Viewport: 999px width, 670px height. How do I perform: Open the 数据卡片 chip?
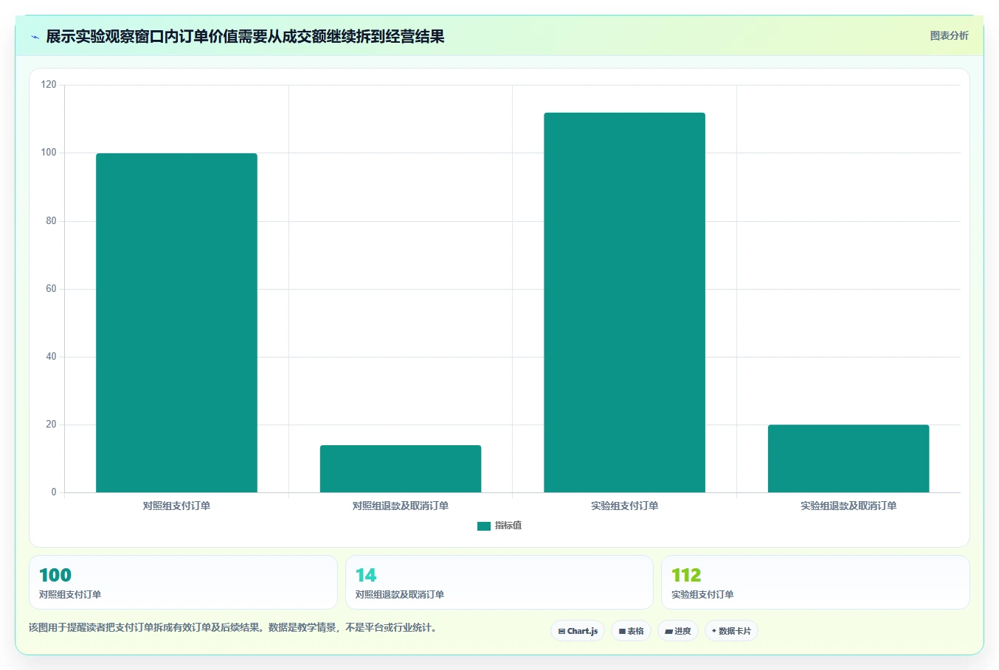(x=731, y=631)
